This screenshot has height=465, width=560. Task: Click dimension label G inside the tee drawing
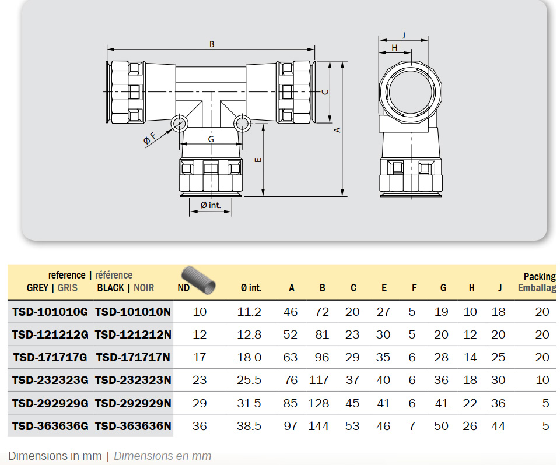(x=211, y=139)
